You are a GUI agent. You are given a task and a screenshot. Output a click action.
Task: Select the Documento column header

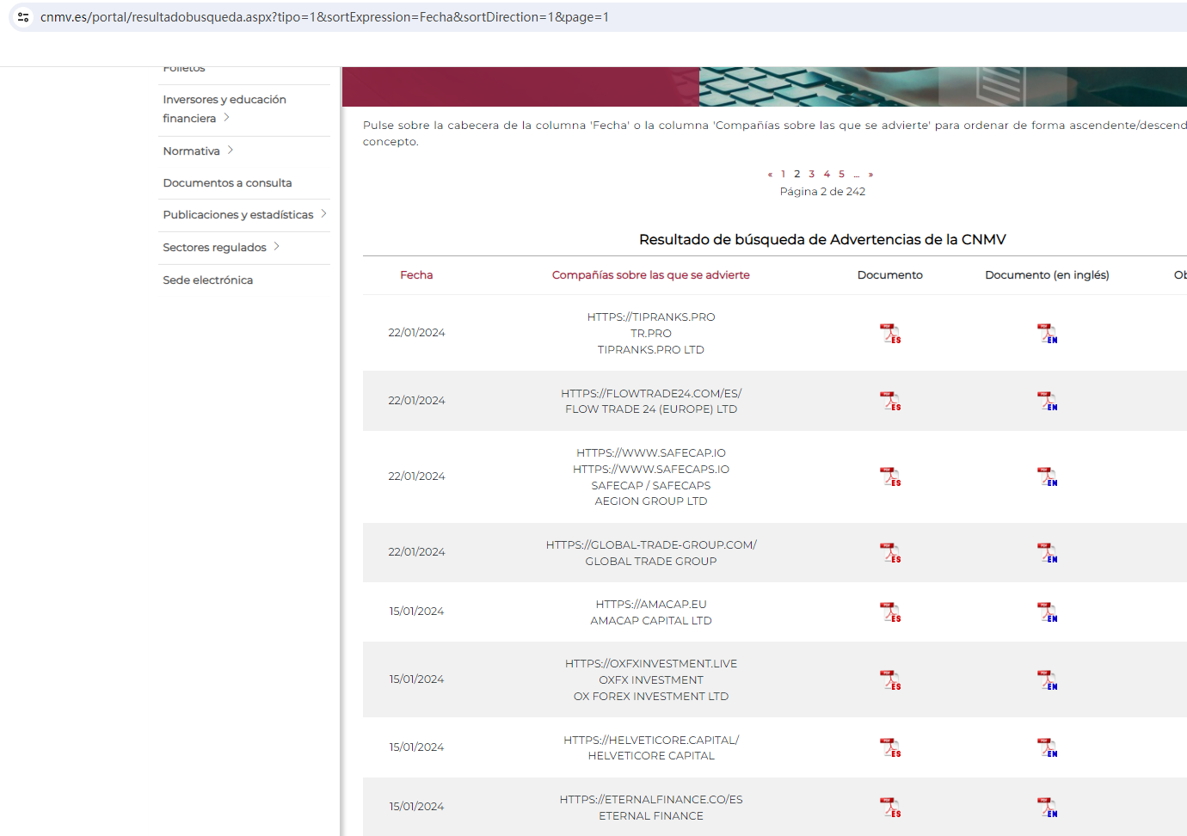point(890,275)
